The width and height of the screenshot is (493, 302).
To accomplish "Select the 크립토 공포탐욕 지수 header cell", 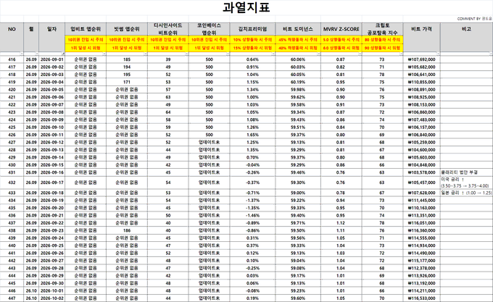I will tap(382, 29).
